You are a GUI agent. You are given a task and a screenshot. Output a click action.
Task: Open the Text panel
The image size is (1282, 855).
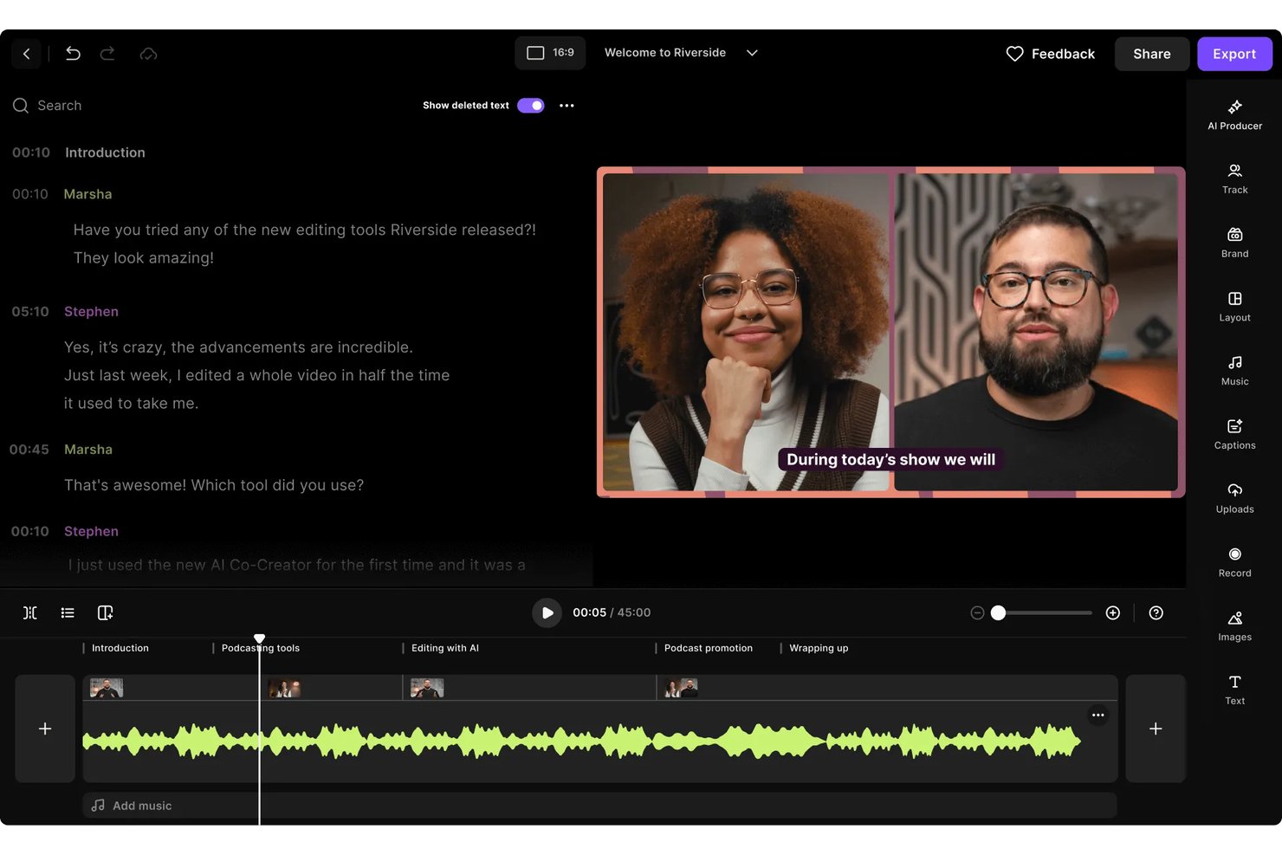point(1234,690)
